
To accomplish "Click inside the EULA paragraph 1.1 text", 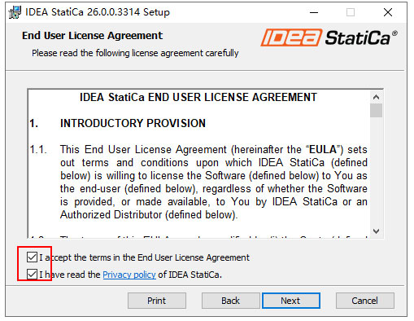I will click(213, 182).
